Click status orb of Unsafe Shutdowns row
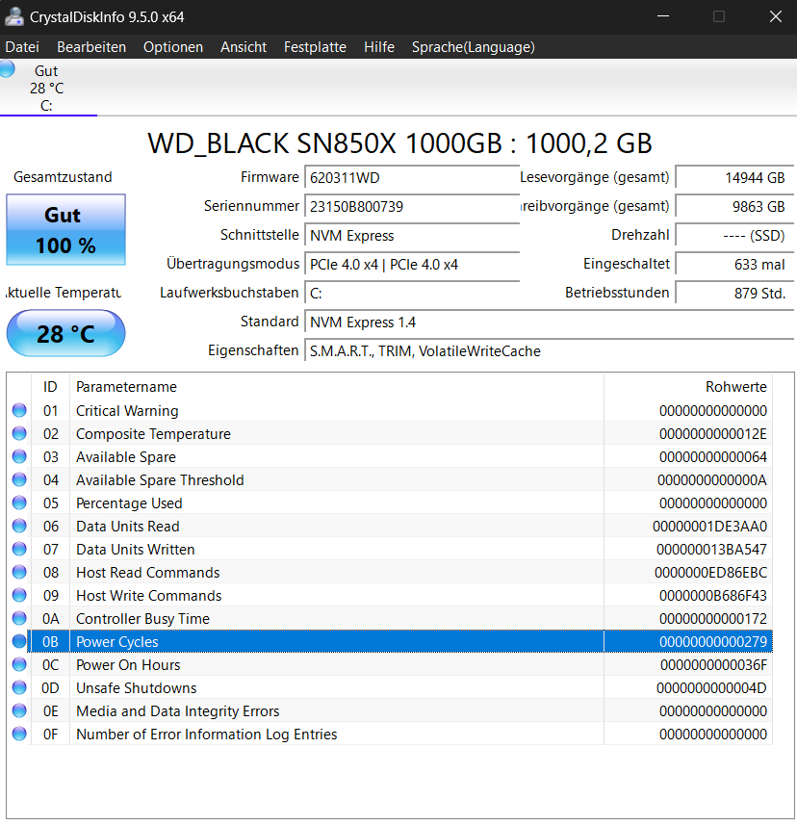Viewport: 797px width, 825px height. click(x=19, y=687)
